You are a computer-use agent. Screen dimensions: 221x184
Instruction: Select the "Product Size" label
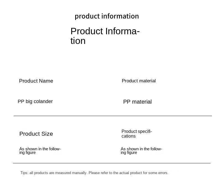(36, 134)
